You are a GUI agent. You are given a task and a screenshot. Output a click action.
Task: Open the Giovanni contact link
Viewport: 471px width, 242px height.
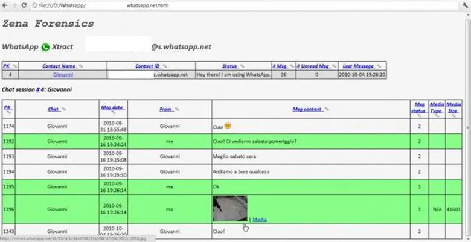63,74
